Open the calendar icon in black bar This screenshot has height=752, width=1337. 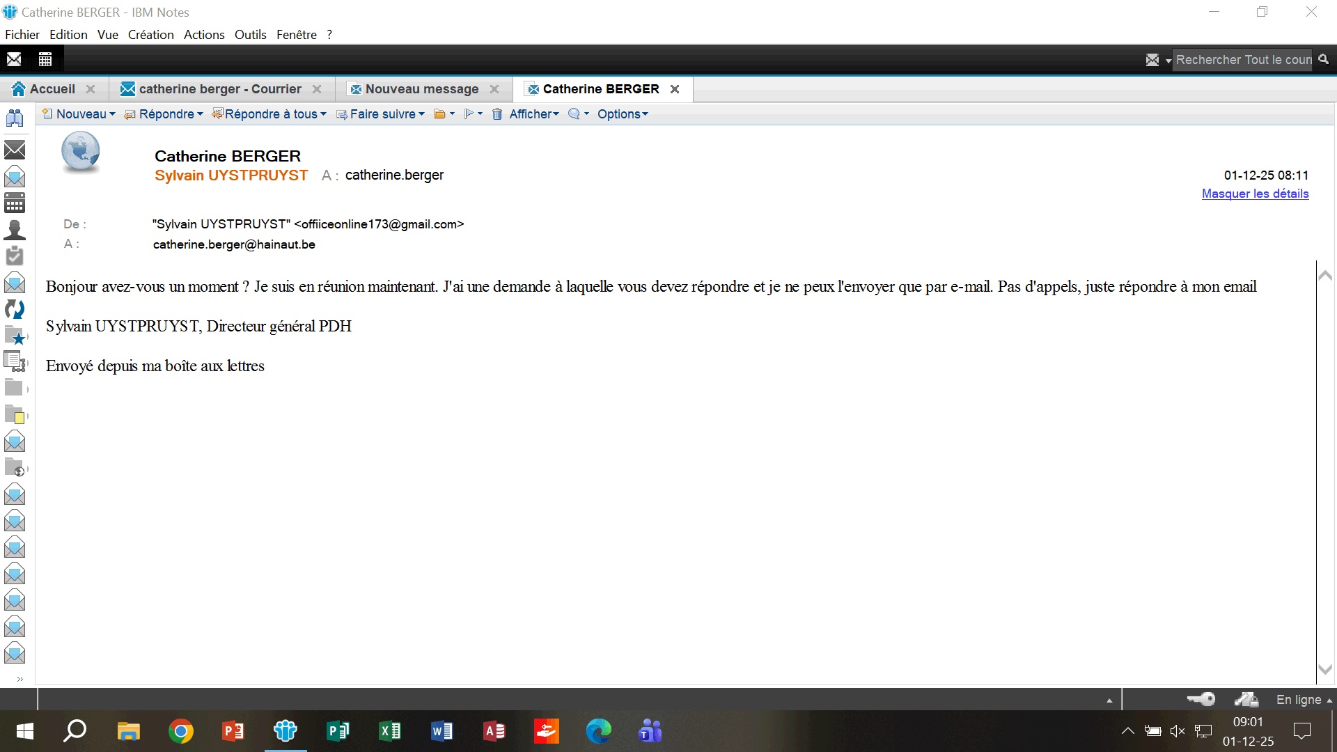tap(45, 60)
